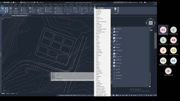This screenshot has width=180, height=101.
Task: Switch to Layout1 tab
Action: (x=8, y=93)
